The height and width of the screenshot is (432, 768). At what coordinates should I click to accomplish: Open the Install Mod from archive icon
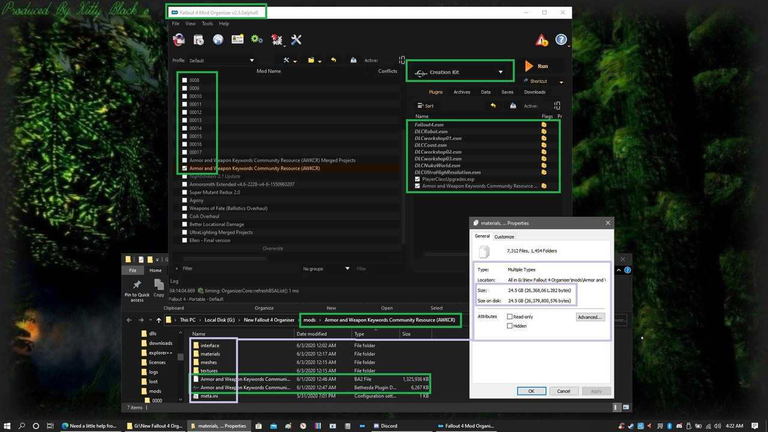[199, 40]
